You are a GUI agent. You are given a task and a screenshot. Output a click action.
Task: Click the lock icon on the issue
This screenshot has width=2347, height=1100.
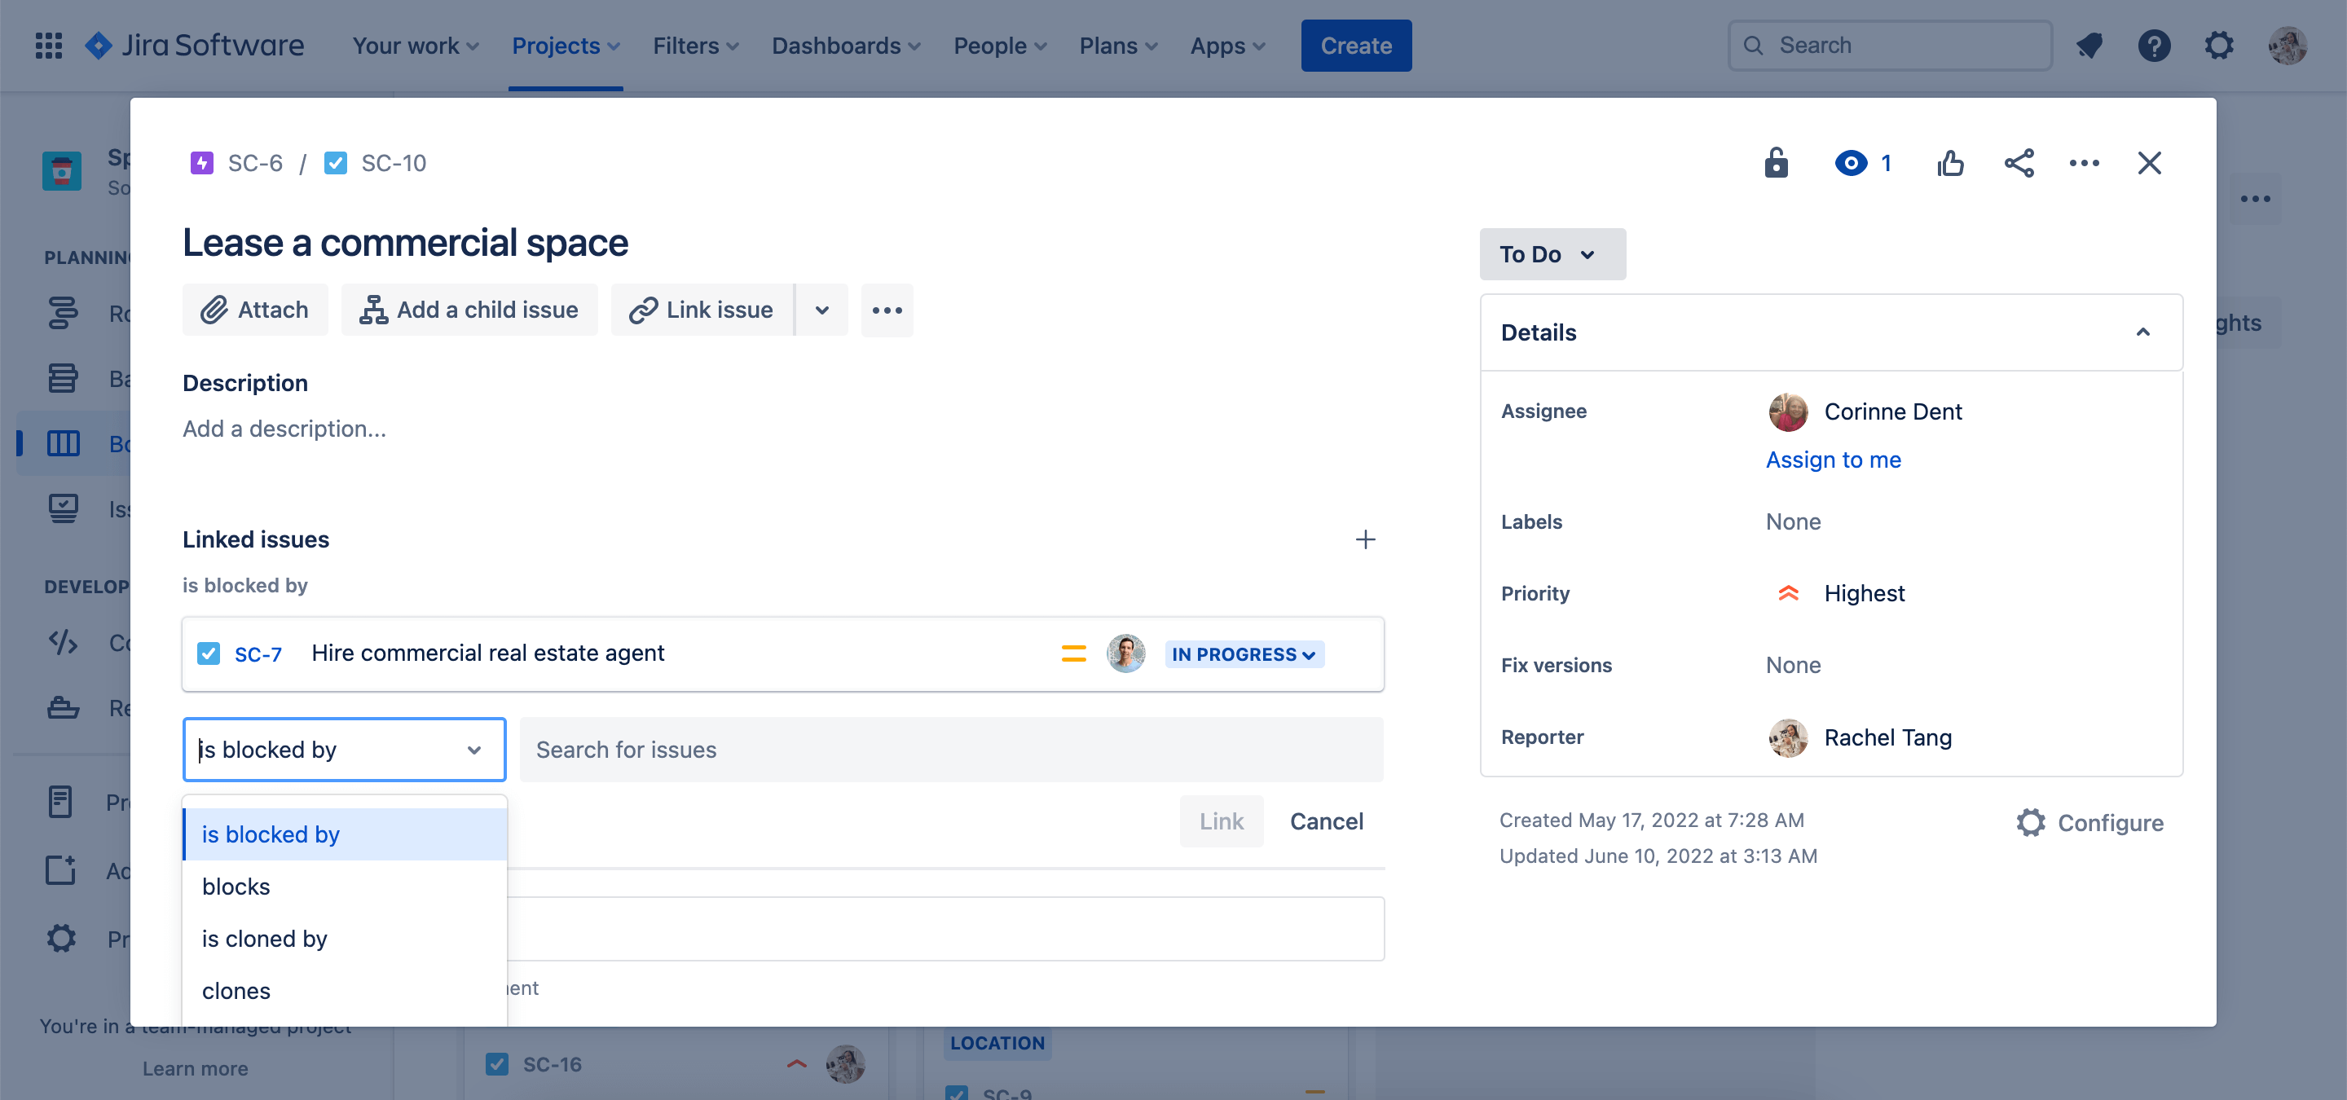pos(1777,161)
